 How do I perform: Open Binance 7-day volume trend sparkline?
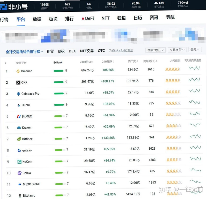pyautogui.click(x=194, y=68)
